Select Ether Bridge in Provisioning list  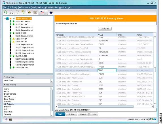click(x=9, y=99)
